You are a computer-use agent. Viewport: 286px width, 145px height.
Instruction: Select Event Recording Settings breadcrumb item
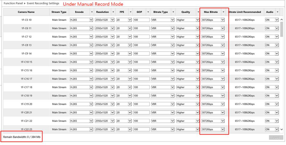pos(43,4)
